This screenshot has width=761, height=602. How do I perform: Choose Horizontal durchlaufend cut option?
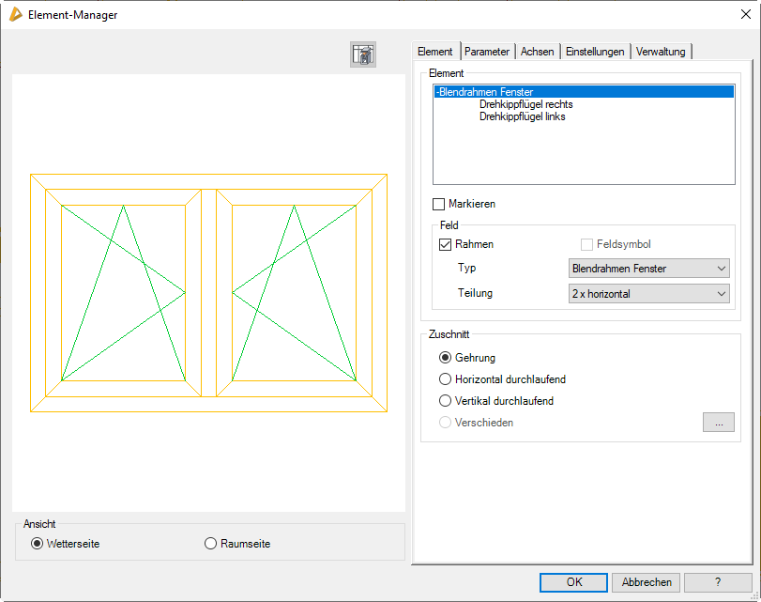(446, 379)
